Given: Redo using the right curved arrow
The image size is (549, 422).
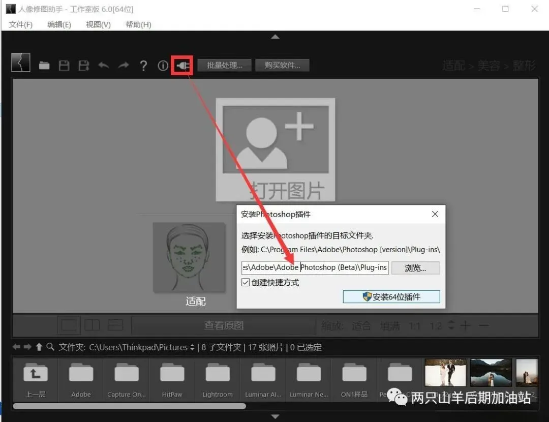Looking at the screenshot, I should (123, 65).
